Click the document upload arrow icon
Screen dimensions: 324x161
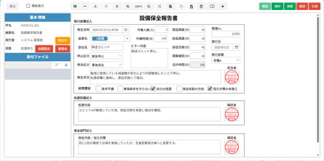point(192,6)
